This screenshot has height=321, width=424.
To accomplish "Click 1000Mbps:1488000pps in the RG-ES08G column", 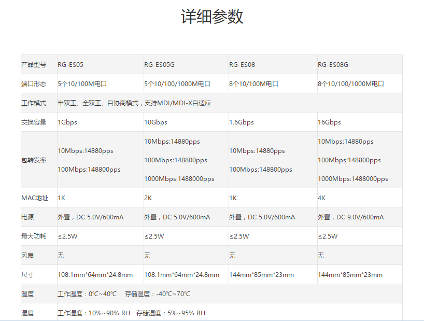I will pyautogui.click(x=353, y=179).
